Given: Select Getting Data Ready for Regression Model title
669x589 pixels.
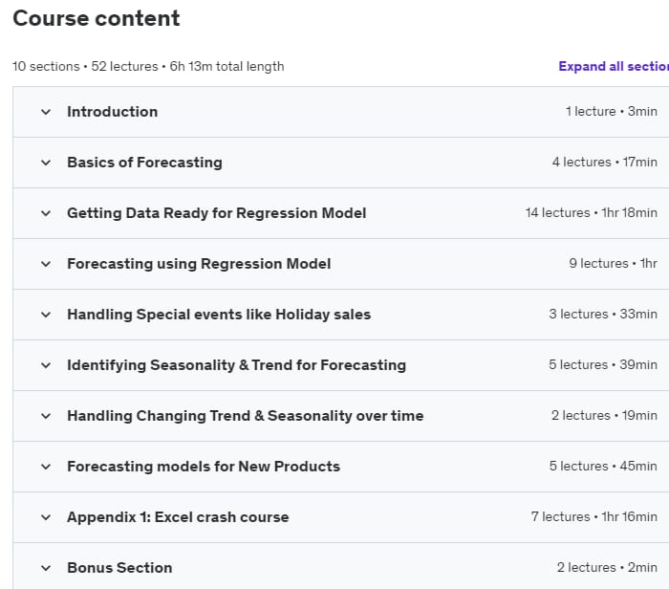Looking at the screenshot, I should [x=217, y=213].
